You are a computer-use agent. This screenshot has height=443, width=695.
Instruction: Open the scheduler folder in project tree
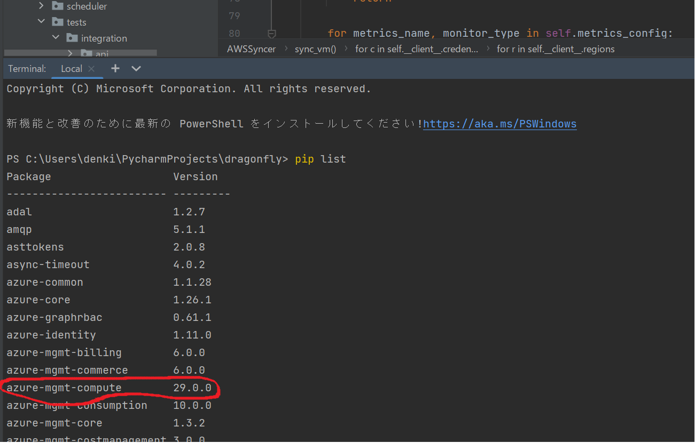[x=87, y=6]
